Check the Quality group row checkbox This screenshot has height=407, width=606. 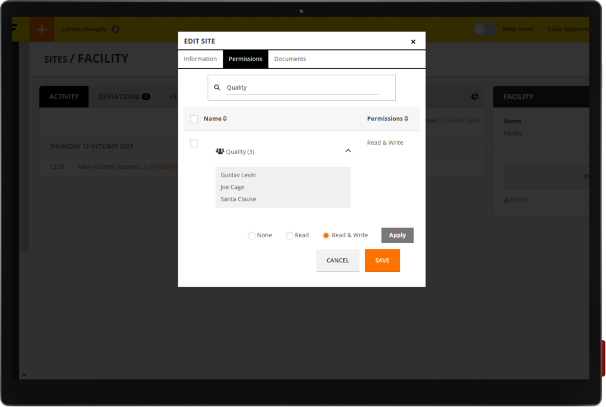pyautogui.click(x=194, y=143)
